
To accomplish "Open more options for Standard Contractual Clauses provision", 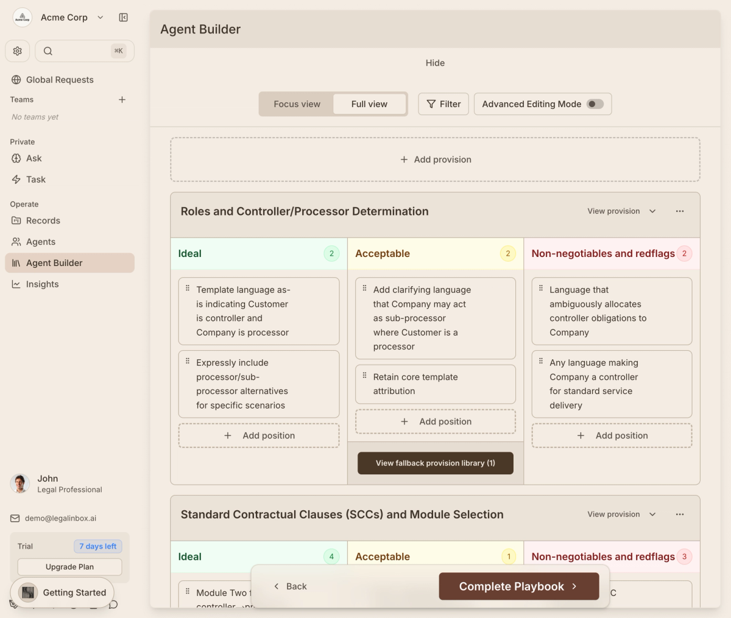I will pos(680,514).
